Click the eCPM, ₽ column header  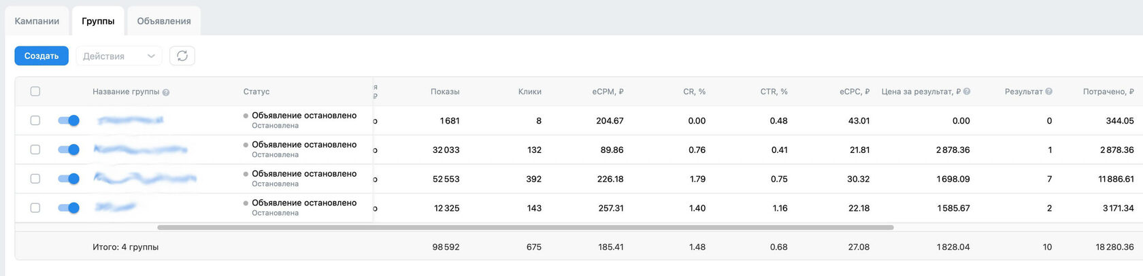pyautogui.click(x=608, y=92)
